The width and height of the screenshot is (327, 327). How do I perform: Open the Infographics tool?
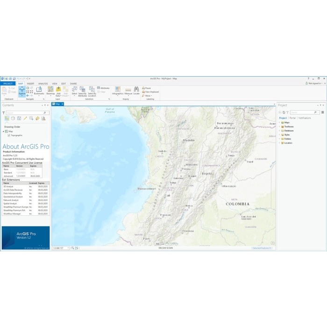point(118,91)
